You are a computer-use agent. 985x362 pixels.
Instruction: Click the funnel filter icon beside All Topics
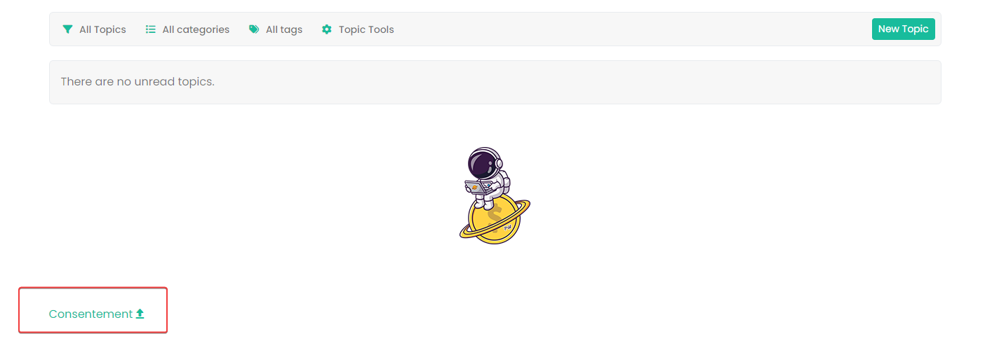[67, 29]
